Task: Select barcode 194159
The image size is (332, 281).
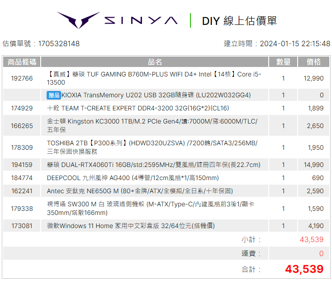Action: [22, 165]
